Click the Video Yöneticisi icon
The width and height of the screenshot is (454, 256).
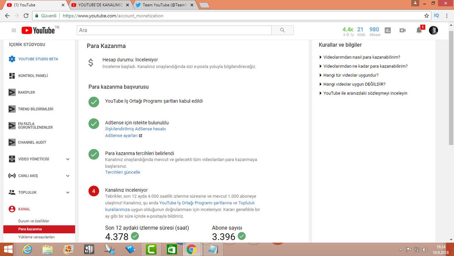(12, 159)
